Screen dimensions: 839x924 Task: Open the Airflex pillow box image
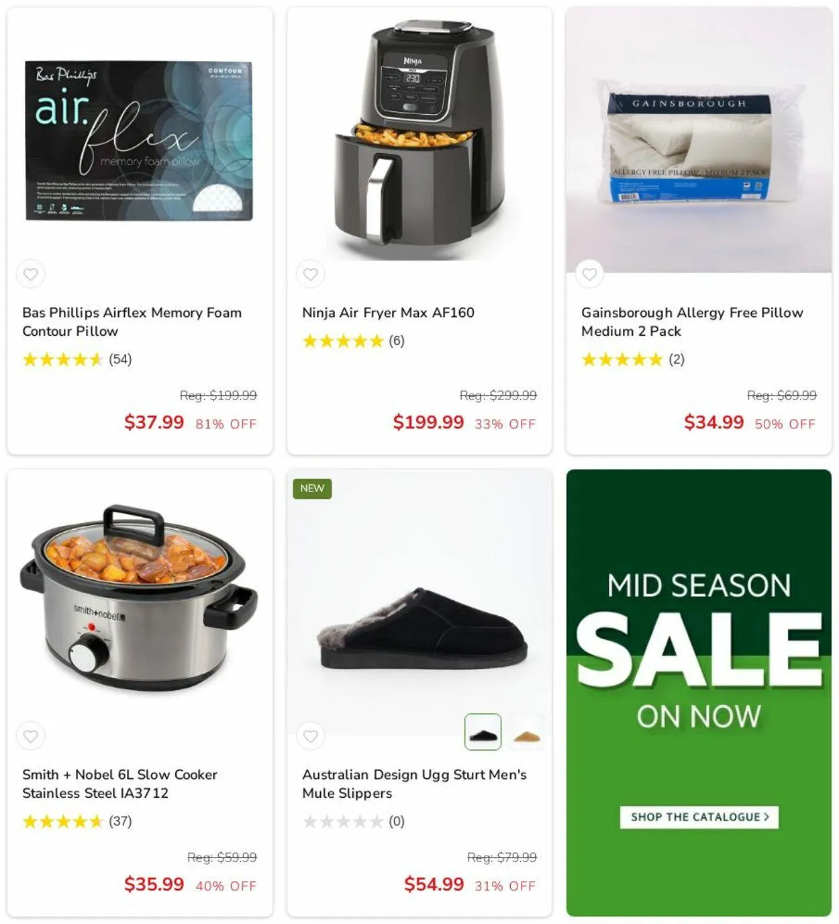coord(139,140)
